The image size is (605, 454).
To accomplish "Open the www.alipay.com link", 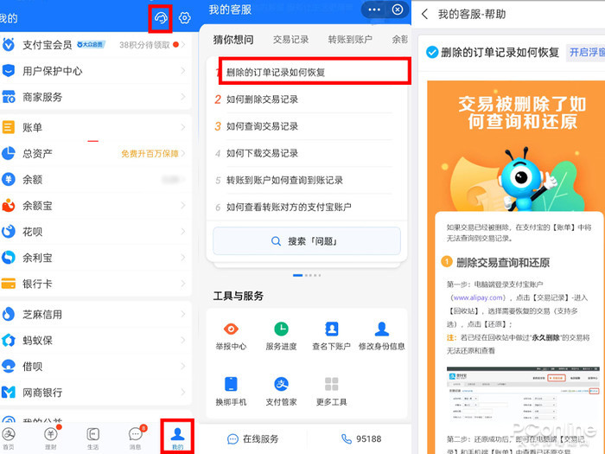I will 478,297.
